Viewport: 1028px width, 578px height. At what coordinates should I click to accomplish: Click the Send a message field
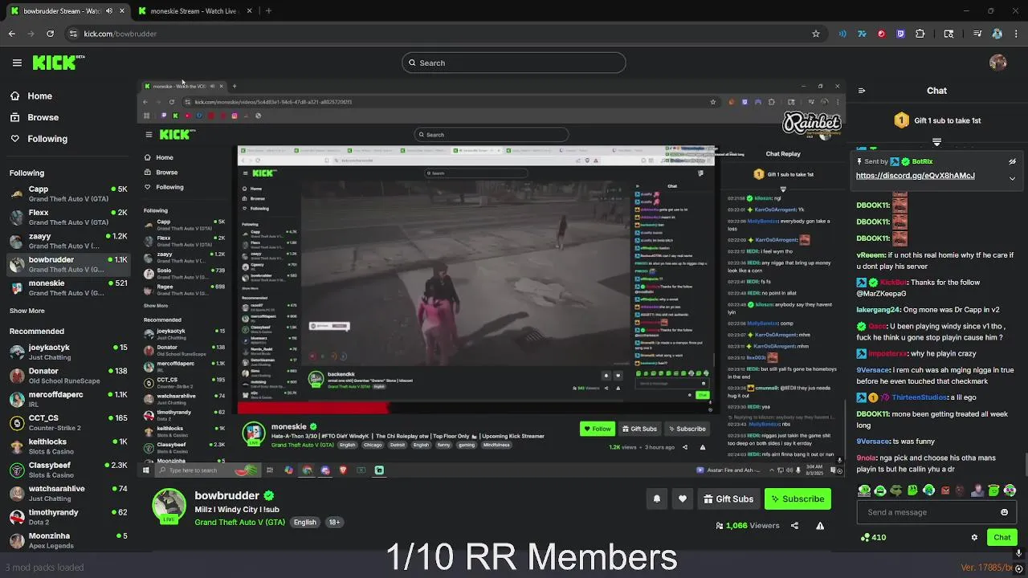click(x=938, y=512)
